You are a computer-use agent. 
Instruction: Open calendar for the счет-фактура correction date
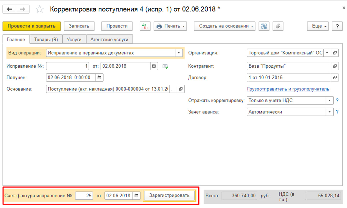[x=136, y=195]
